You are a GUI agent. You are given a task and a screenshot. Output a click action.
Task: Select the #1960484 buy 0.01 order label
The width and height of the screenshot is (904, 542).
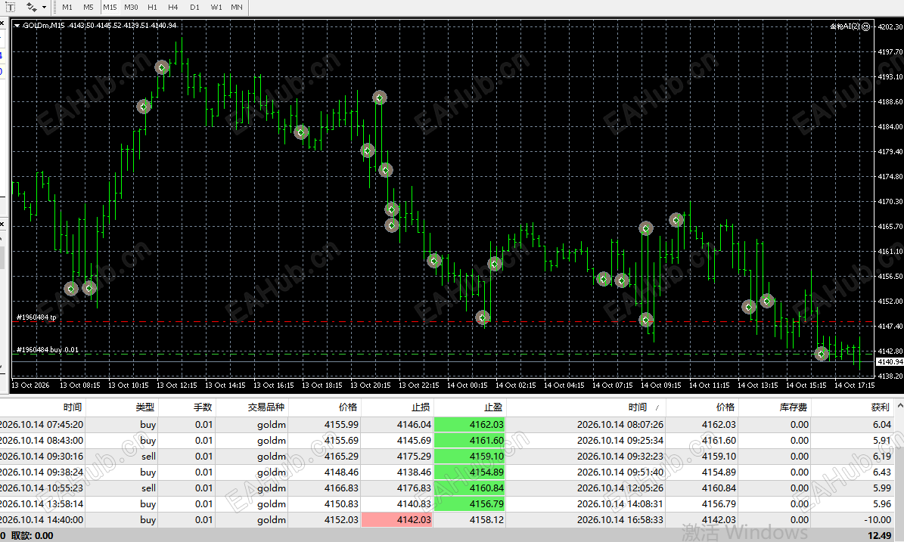click(x=47, y=350)
